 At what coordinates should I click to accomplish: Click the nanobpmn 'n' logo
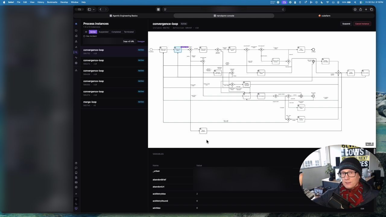click(x=76, y=24)
